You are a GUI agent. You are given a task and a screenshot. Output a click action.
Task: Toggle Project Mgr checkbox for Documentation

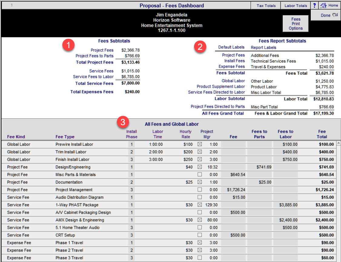click(200, 182)
